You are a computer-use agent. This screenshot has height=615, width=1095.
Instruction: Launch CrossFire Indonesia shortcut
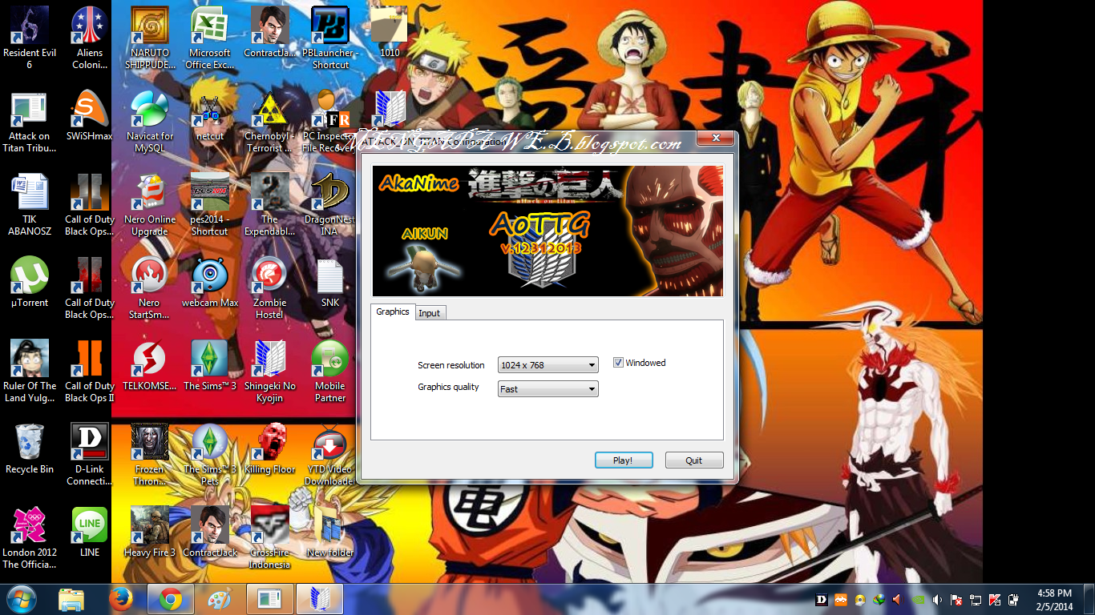[x=270, y=538]
